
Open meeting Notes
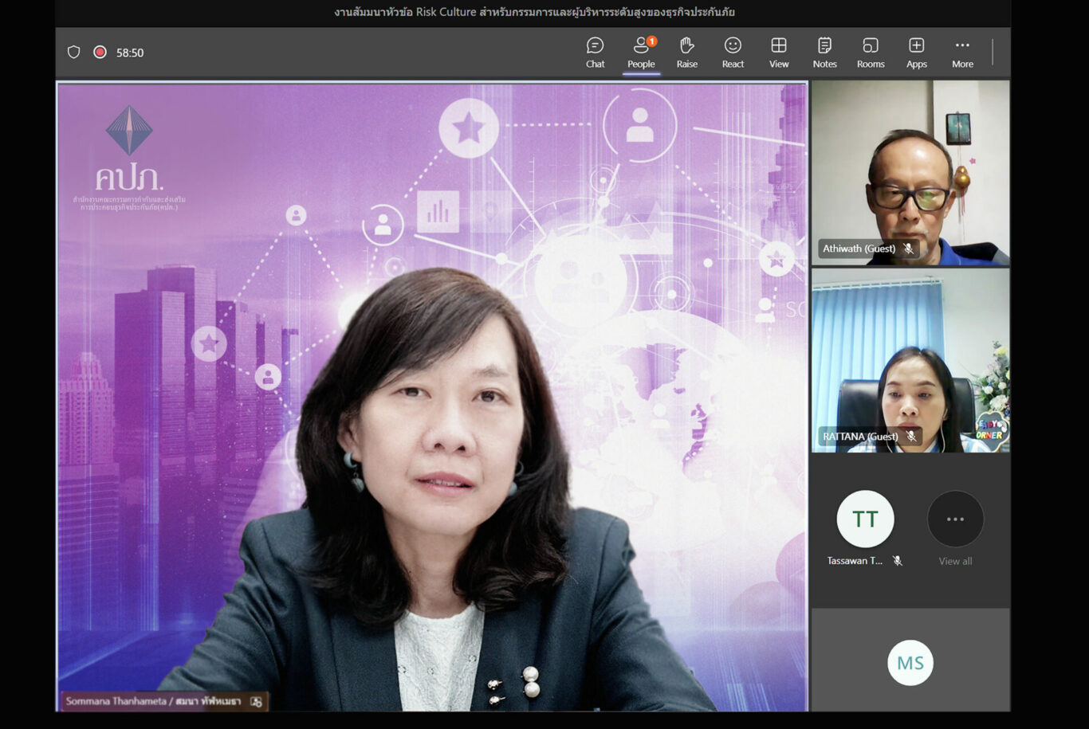(x=824, y=53)
